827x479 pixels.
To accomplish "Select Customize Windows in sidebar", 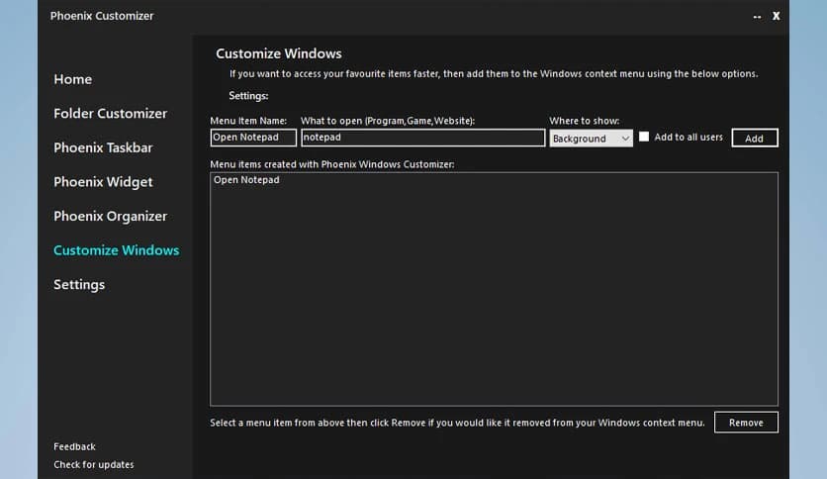I will coord(116,250).
